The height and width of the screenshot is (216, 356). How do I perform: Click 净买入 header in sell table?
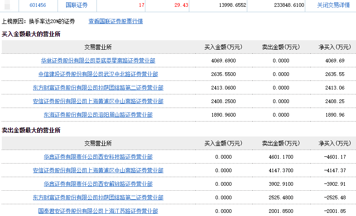(x=335, y=143)
